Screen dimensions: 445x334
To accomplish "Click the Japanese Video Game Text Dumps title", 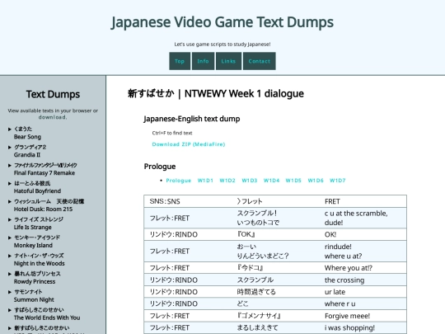I will [x=222, y=22].
